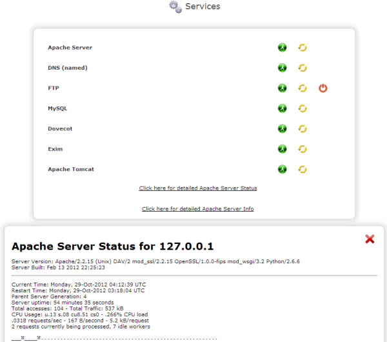This screenshot has height=342, width=387.
Task: Restart MySQL with its yellow reload icon
Action: [x=303, y=108]
